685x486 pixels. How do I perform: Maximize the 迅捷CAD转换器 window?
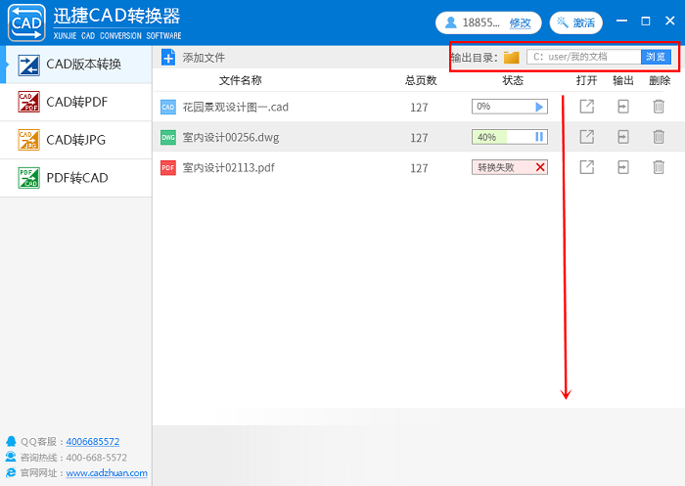point(646,21)
